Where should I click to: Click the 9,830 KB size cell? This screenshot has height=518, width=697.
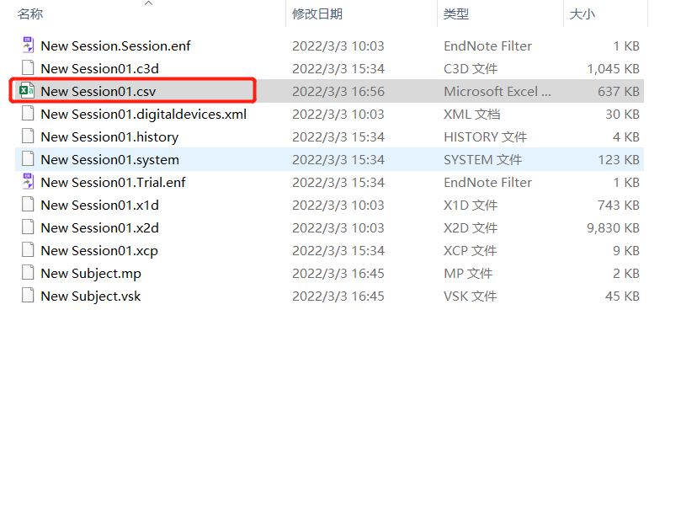coord(613,227)
